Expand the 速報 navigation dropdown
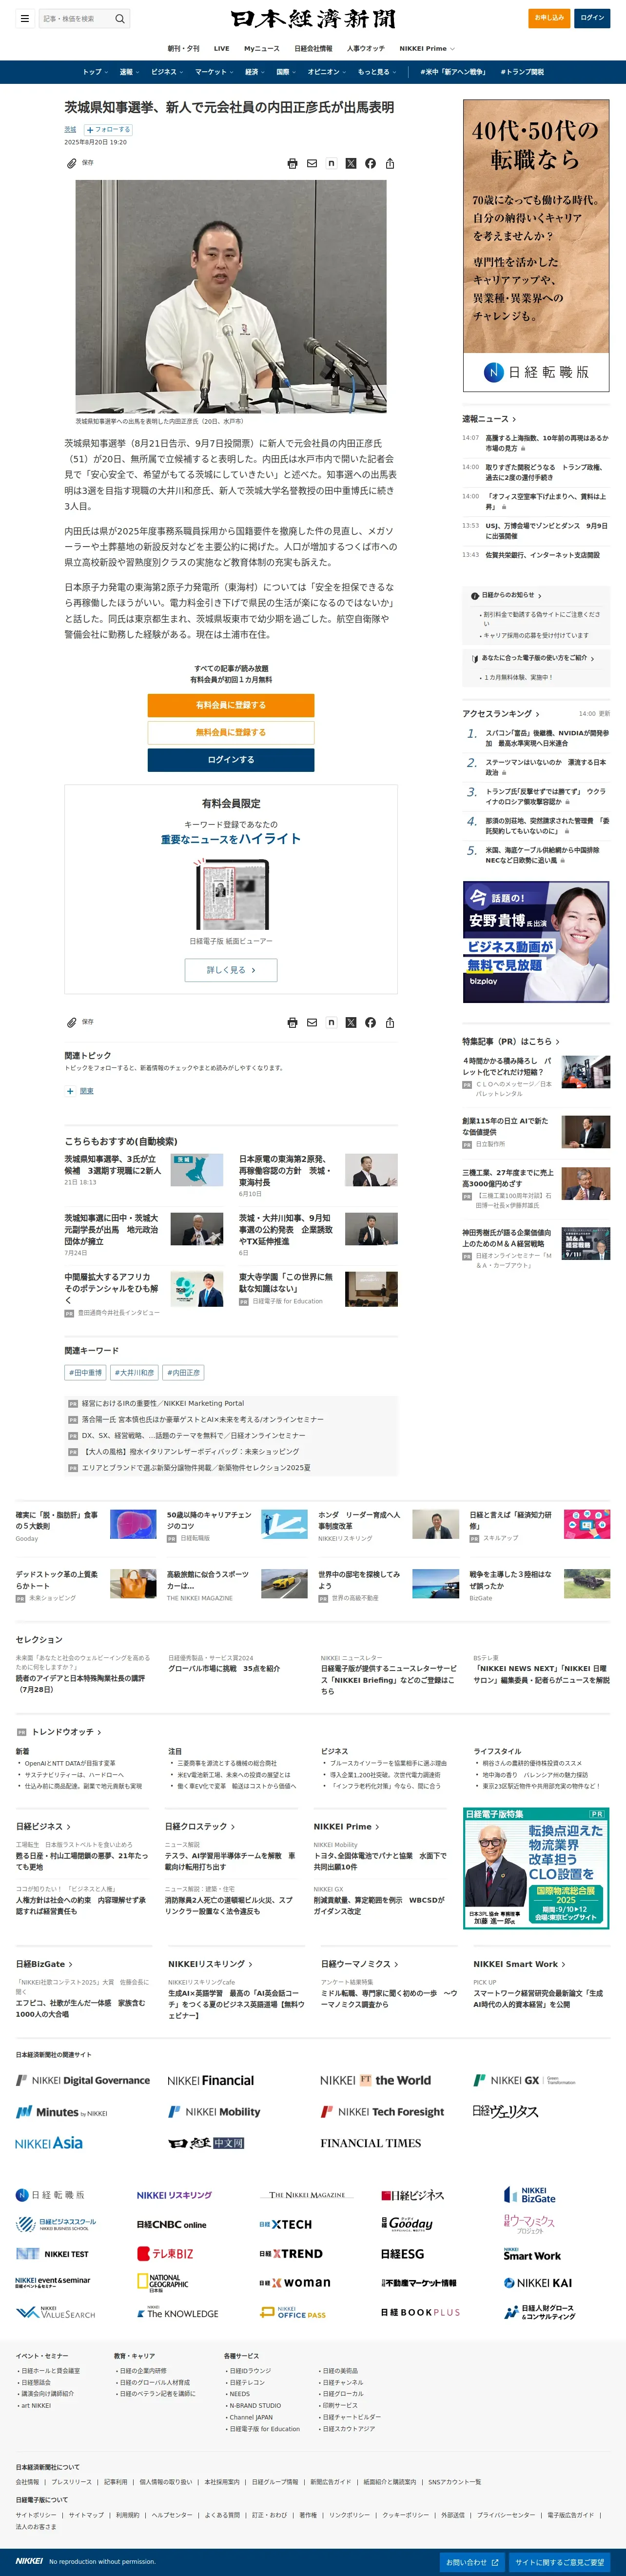The width and height of the screenshot is (626, 2576). pyautogui.click(x=129, y=72)
